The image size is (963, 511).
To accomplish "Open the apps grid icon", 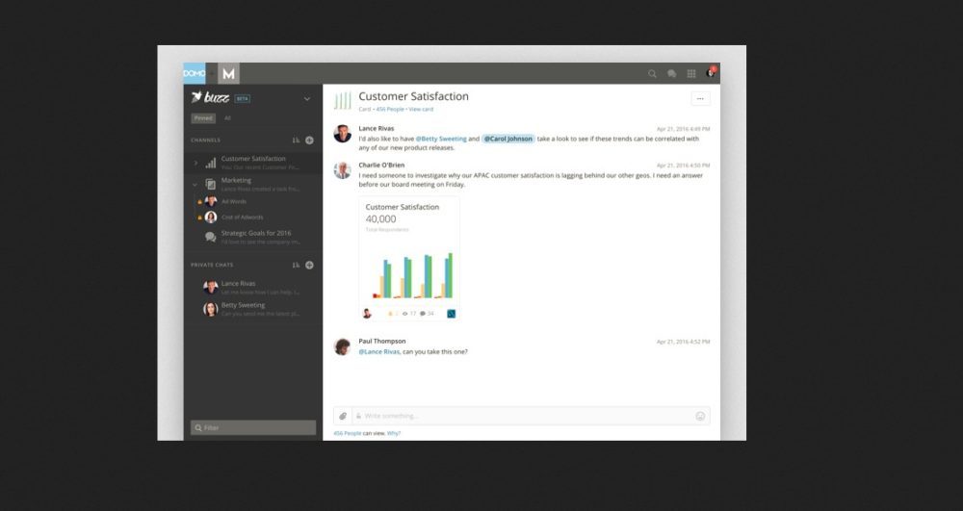I will [690, 73].
